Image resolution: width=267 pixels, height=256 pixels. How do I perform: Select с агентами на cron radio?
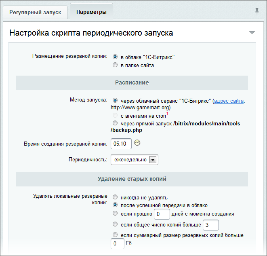coord(115,115)
